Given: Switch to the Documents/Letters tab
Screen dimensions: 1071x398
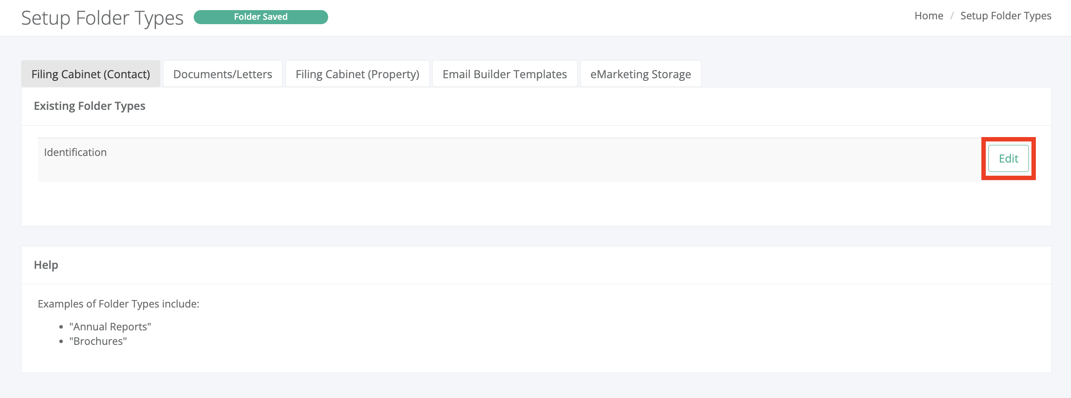Looking at the screenshot, I should (x=222, y=74).
